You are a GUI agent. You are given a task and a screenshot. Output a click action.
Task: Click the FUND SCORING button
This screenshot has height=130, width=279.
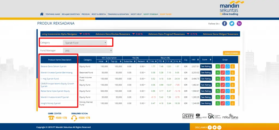pos(231,53)
